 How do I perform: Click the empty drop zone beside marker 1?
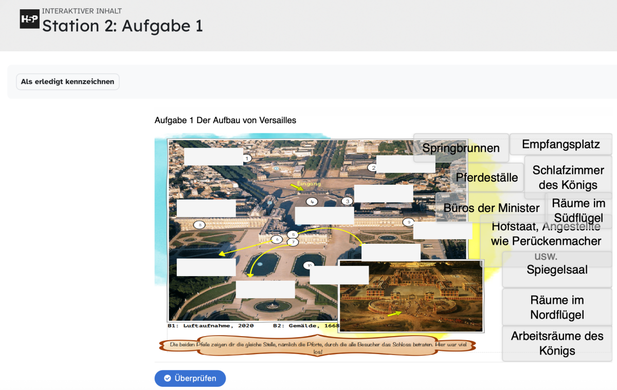pyautogui.click(x=213, y=157)
